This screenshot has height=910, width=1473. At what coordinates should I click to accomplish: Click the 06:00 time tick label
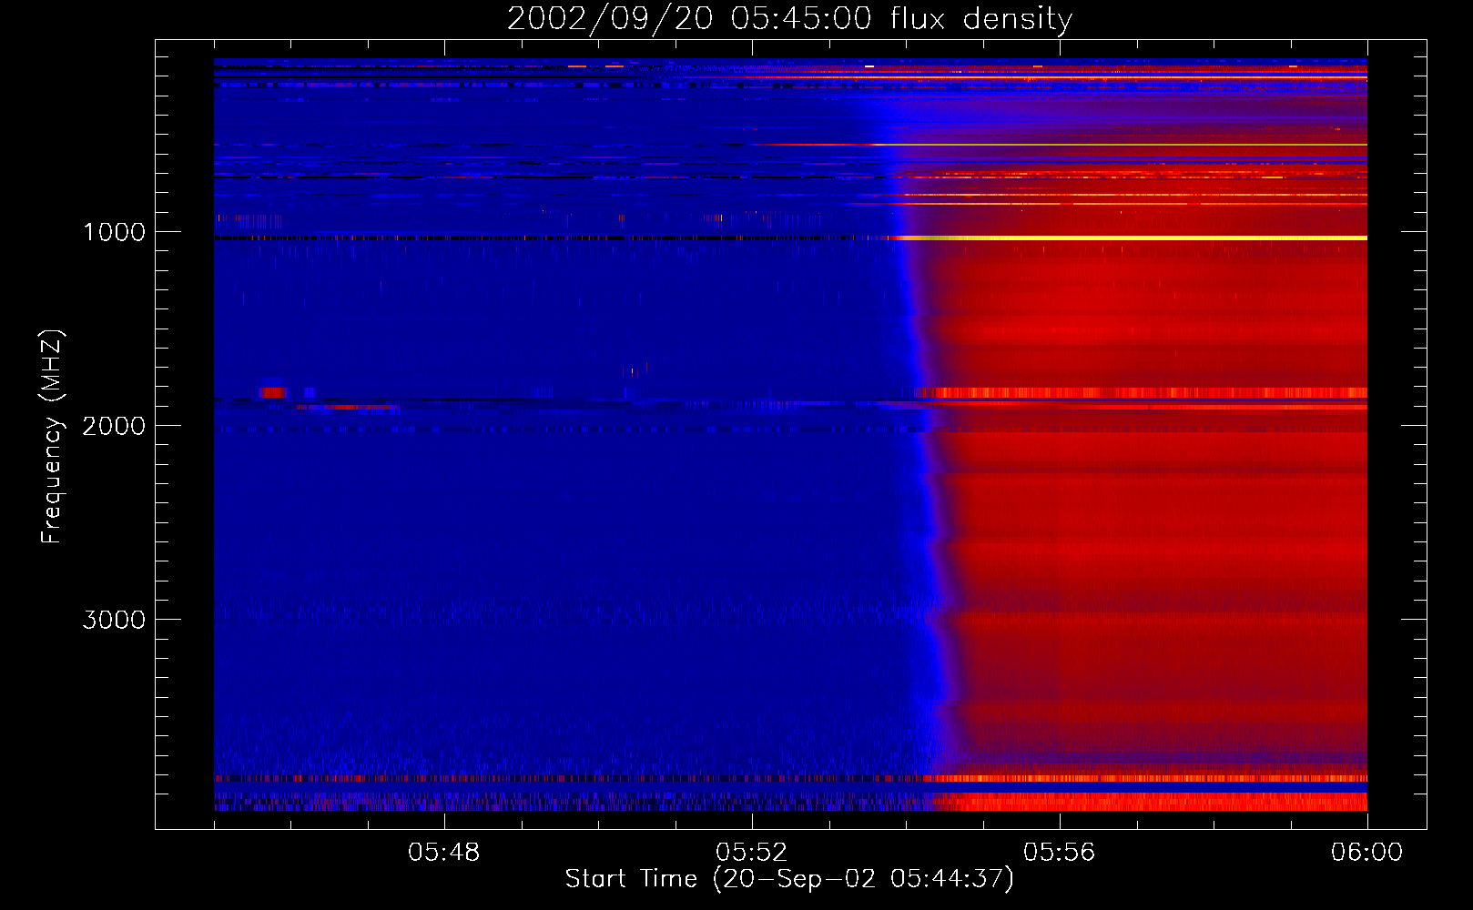click(x=1366, y=853)
